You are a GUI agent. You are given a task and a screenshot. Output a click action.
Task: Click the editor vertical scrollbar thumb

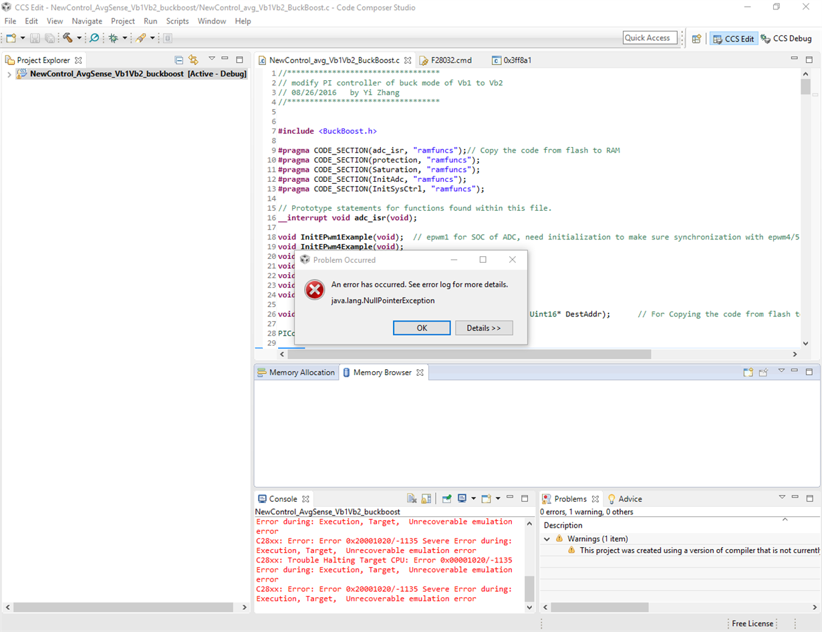(x=805, y=88)
